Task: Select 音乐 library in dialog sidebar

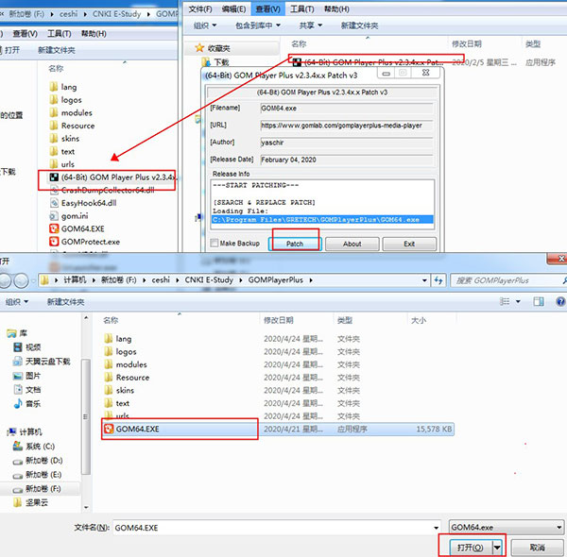Action: (x=27, y=404)
